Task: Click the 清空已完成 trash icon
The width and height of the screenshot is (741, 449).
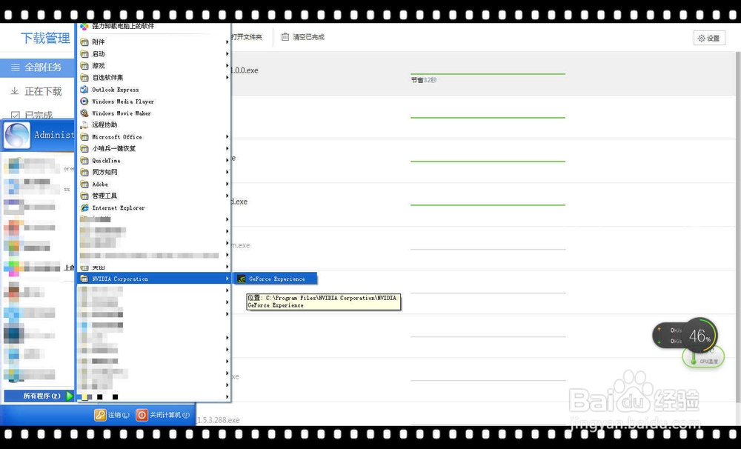Action: (285, 37)
